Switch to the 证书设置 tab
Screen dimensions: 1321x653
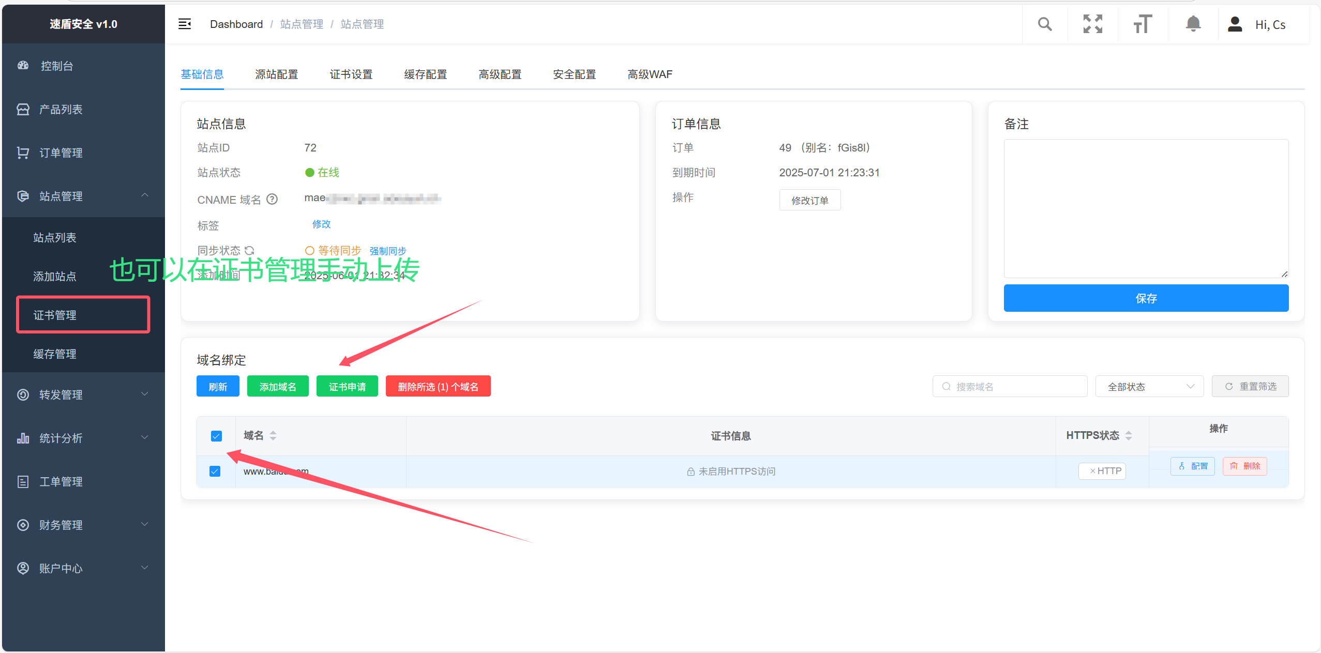pos(351,74)
